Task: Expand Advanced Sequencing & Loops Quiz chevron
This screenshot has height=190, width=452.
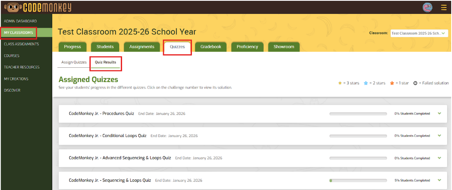Action: (439, 158)
